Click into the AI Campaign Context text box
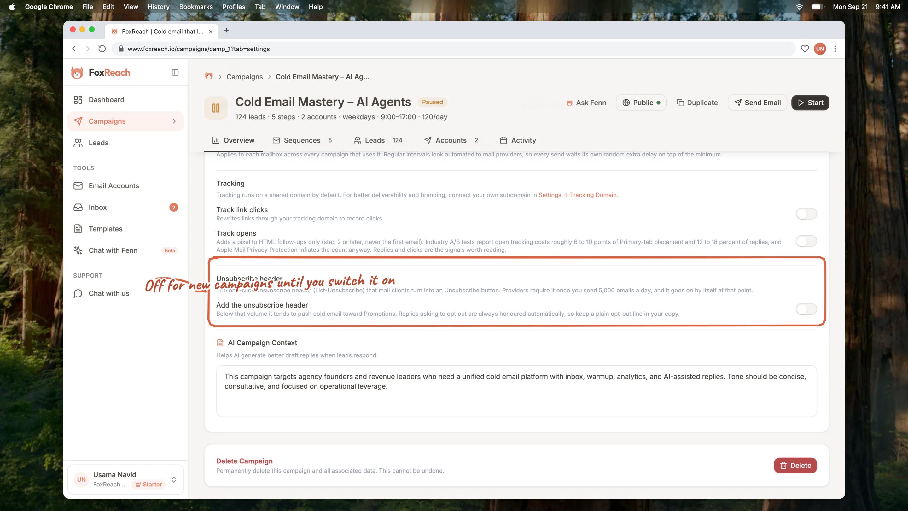Screen dimensions: 908x511 click(x=516, y=391)
